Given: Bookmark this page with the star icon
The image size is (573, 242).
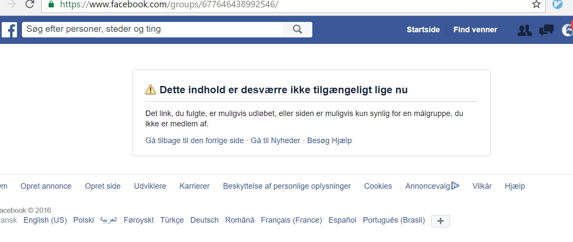Looking at the screenshot, I should point(536,4).
